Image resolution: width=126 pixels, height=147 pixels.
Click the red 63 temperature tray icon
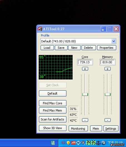[x=63, y=143]
